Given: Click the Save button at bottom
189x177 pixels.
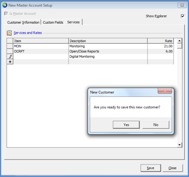Looking at the screenshot, I should tap(151, 168).
